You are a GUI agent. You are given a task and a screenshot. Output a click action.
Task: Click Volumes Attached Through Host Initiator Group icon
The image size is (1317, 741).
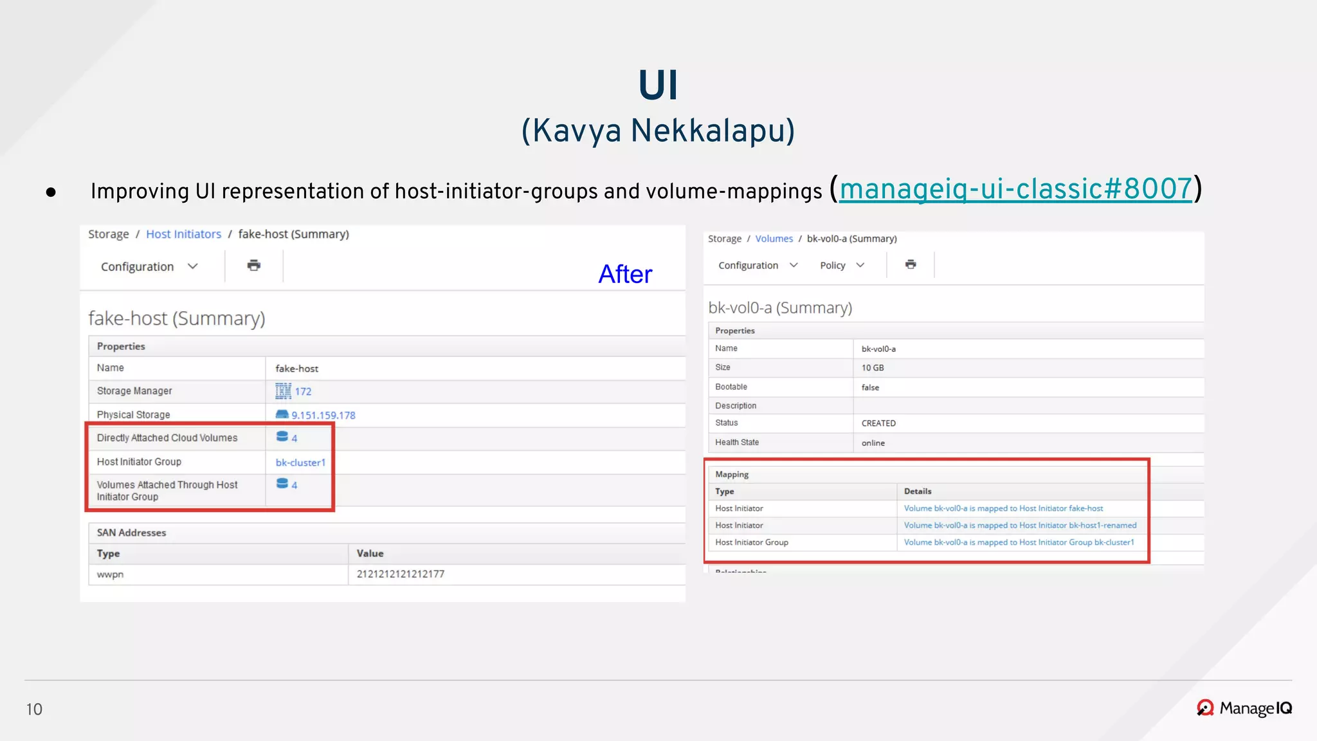pos(282,484)
